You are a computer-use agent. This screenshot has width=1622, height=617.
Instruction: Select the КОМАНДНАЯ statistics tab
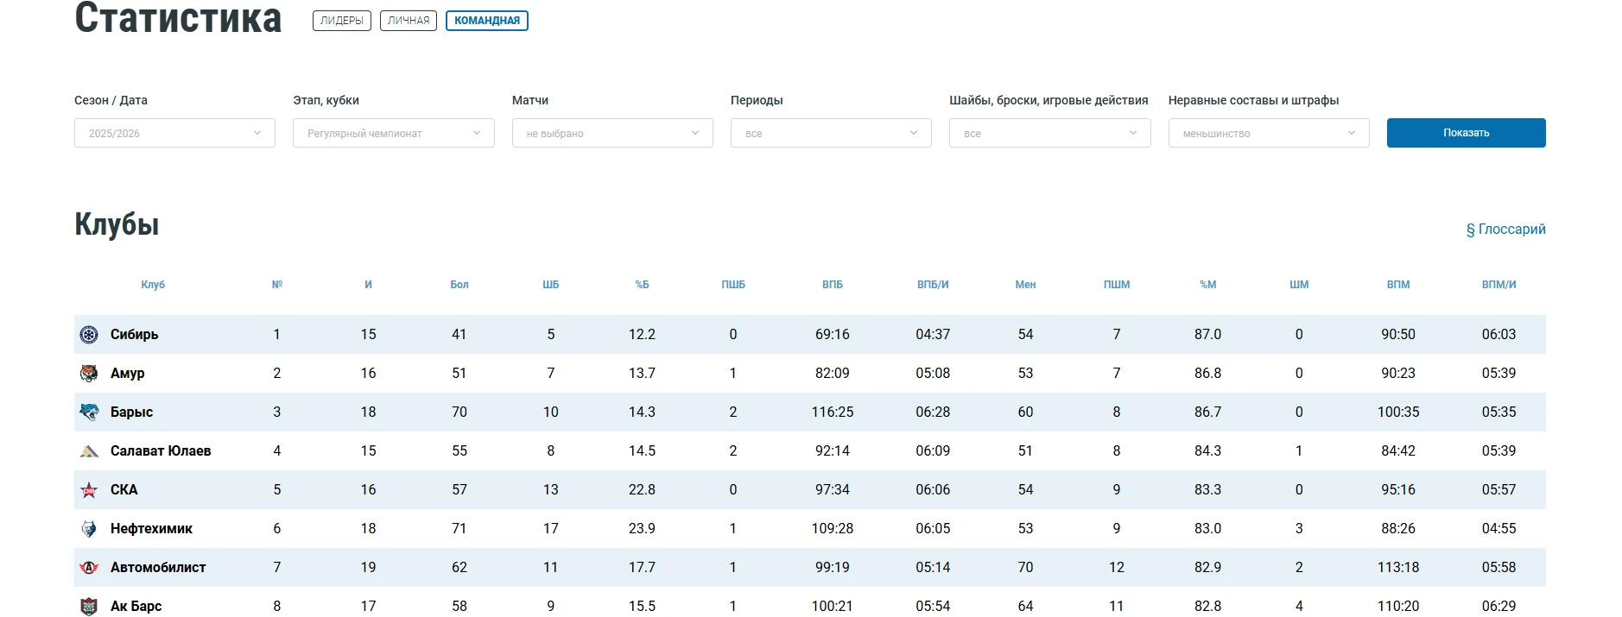(x=486, y=21)
